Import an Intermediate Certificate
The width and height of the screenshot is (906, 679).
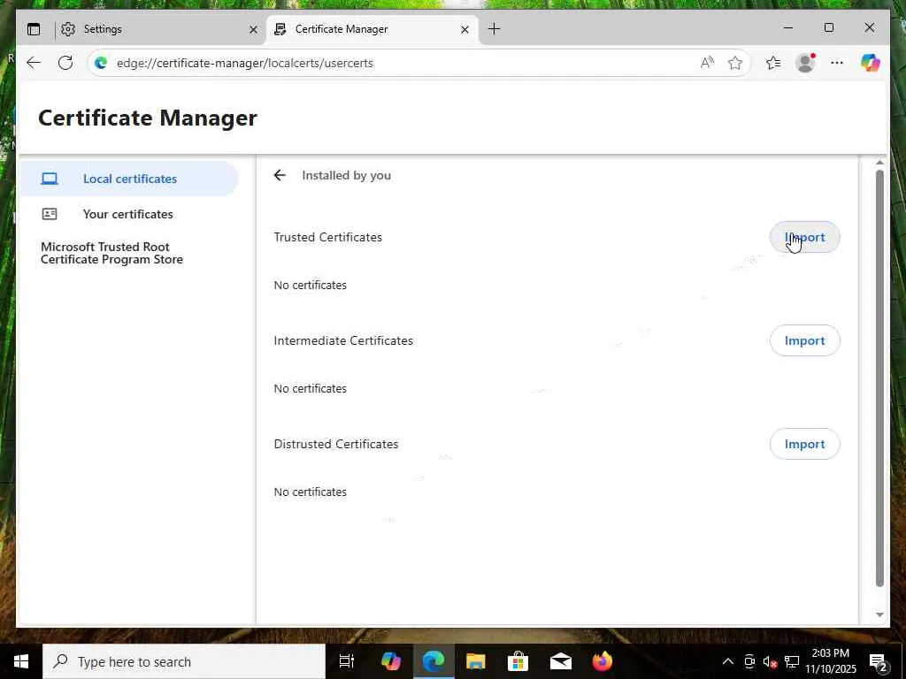pos(804,340)
